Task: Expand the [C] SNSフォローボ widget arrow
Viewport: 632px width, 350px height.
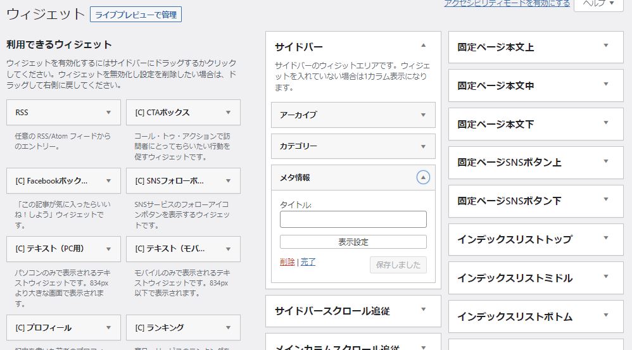Action: click(228, 181)
